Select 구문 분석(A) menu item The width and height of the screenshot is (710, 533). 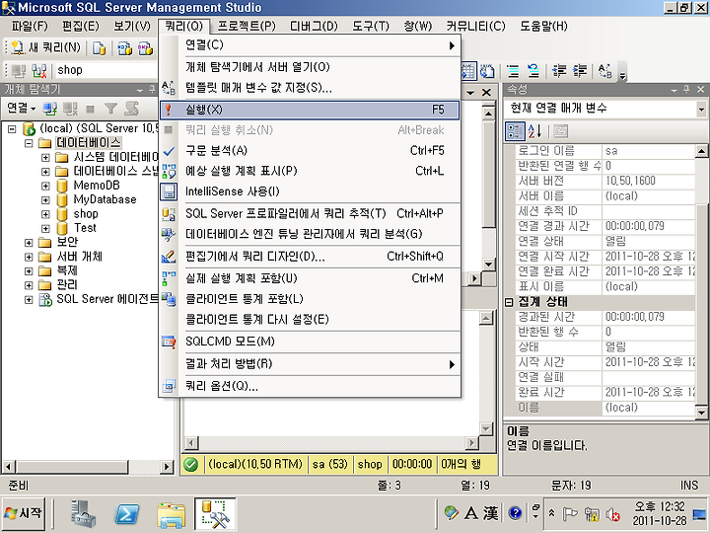click(310, 150)
